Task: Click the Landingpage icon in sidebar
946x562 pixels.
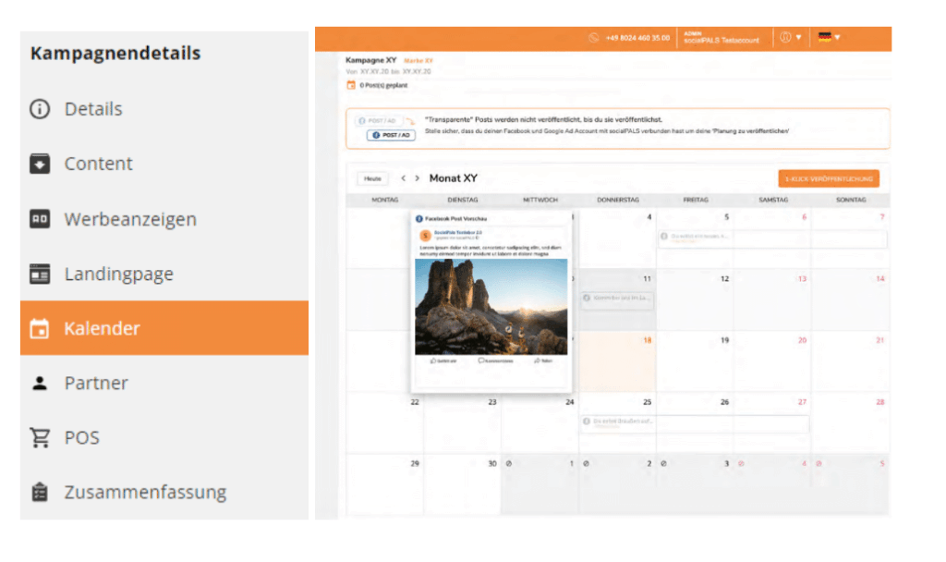Action: (x=38, y=274)
